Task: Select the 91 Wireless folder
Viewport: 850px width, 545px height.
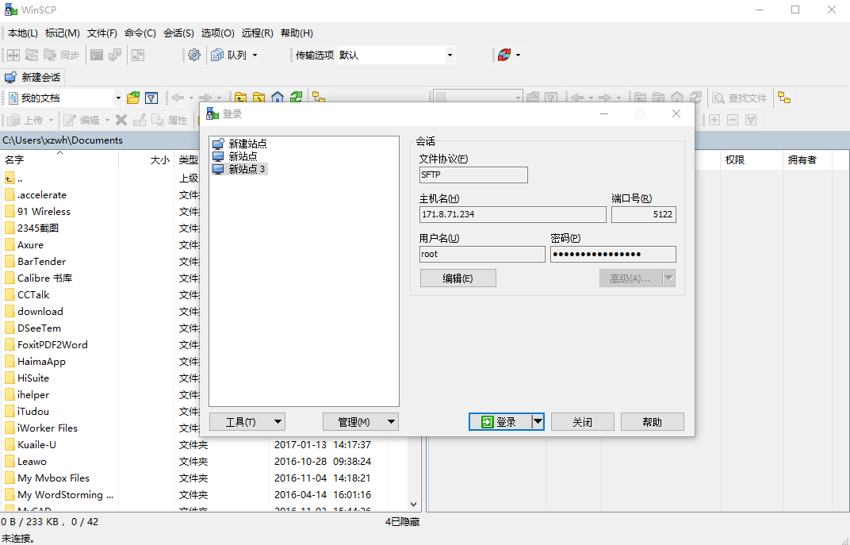Action: point(44,212)
